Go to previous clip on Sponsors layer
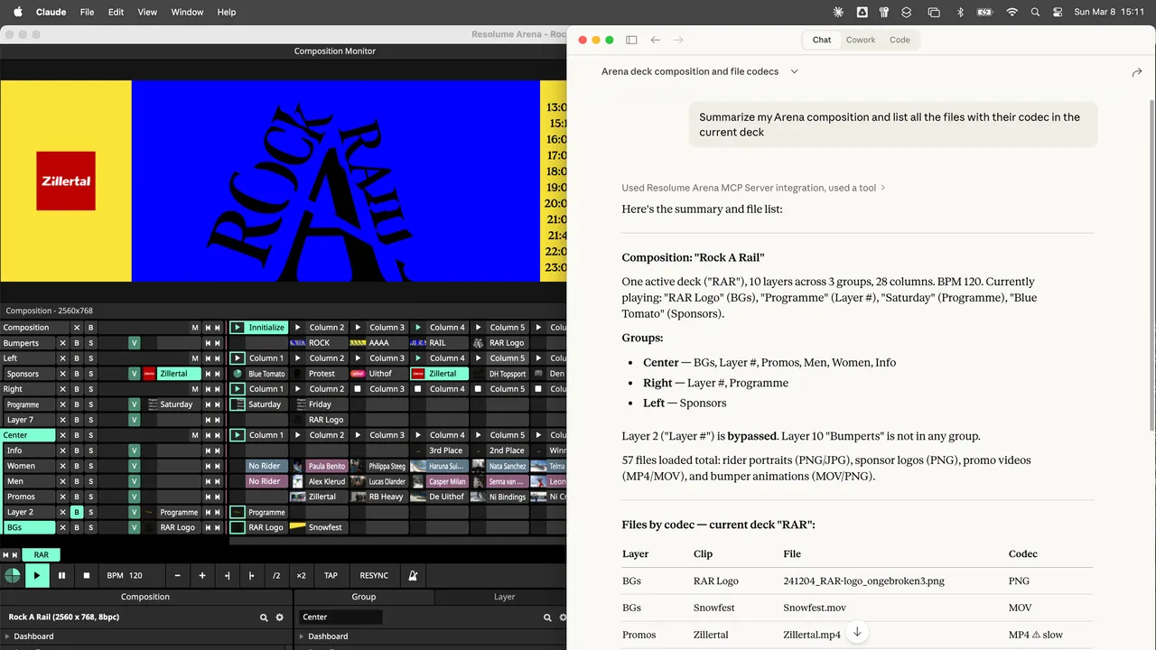 (207, 374)
